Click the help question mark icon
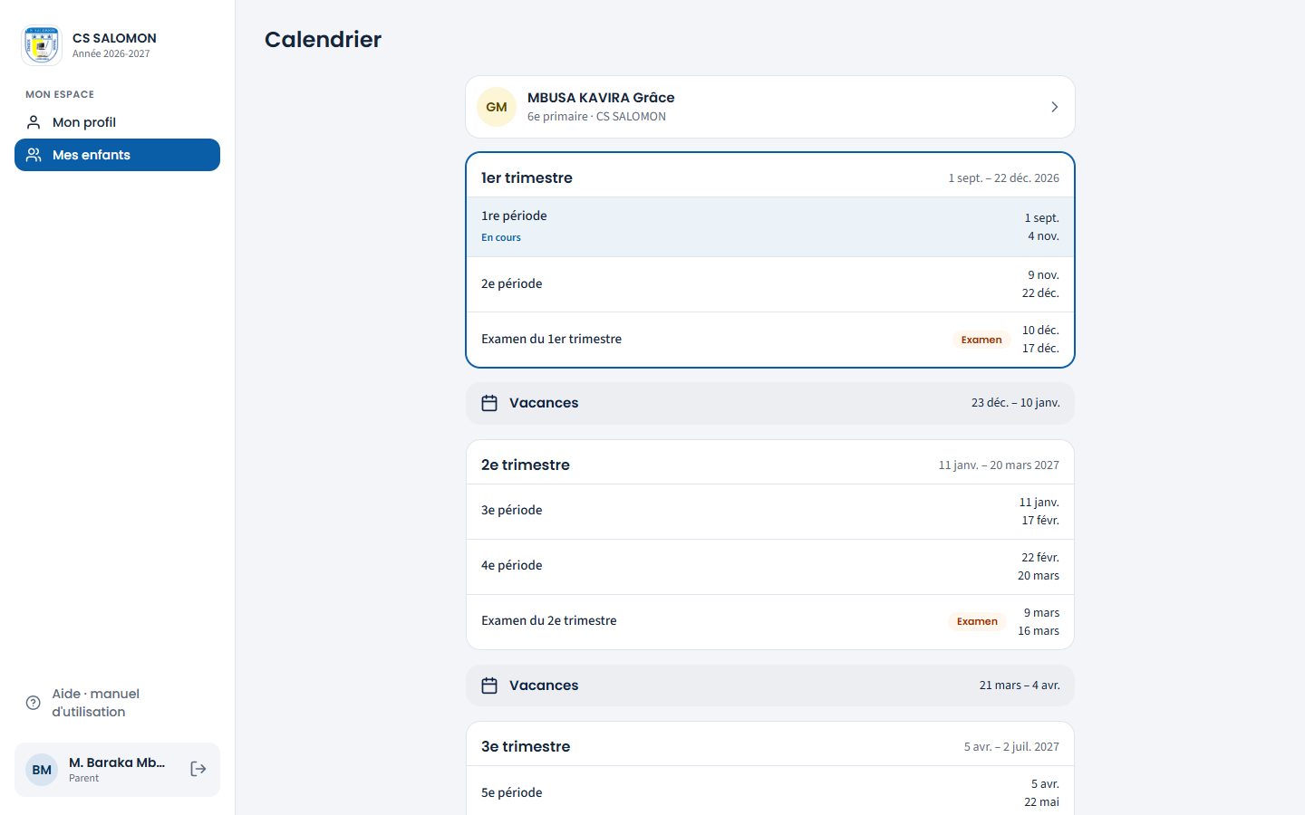 coord(34,703)
